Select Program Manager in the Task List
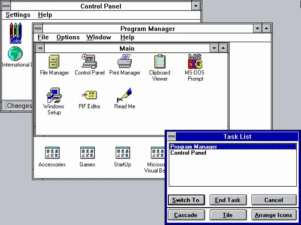Screen dimensions: 301x225 (x=233, y=146)
